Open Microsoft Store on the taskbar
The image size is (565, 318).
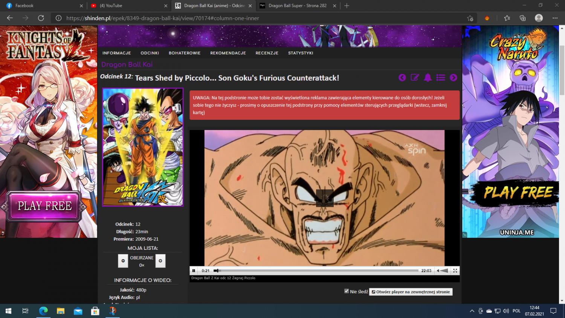95,311
